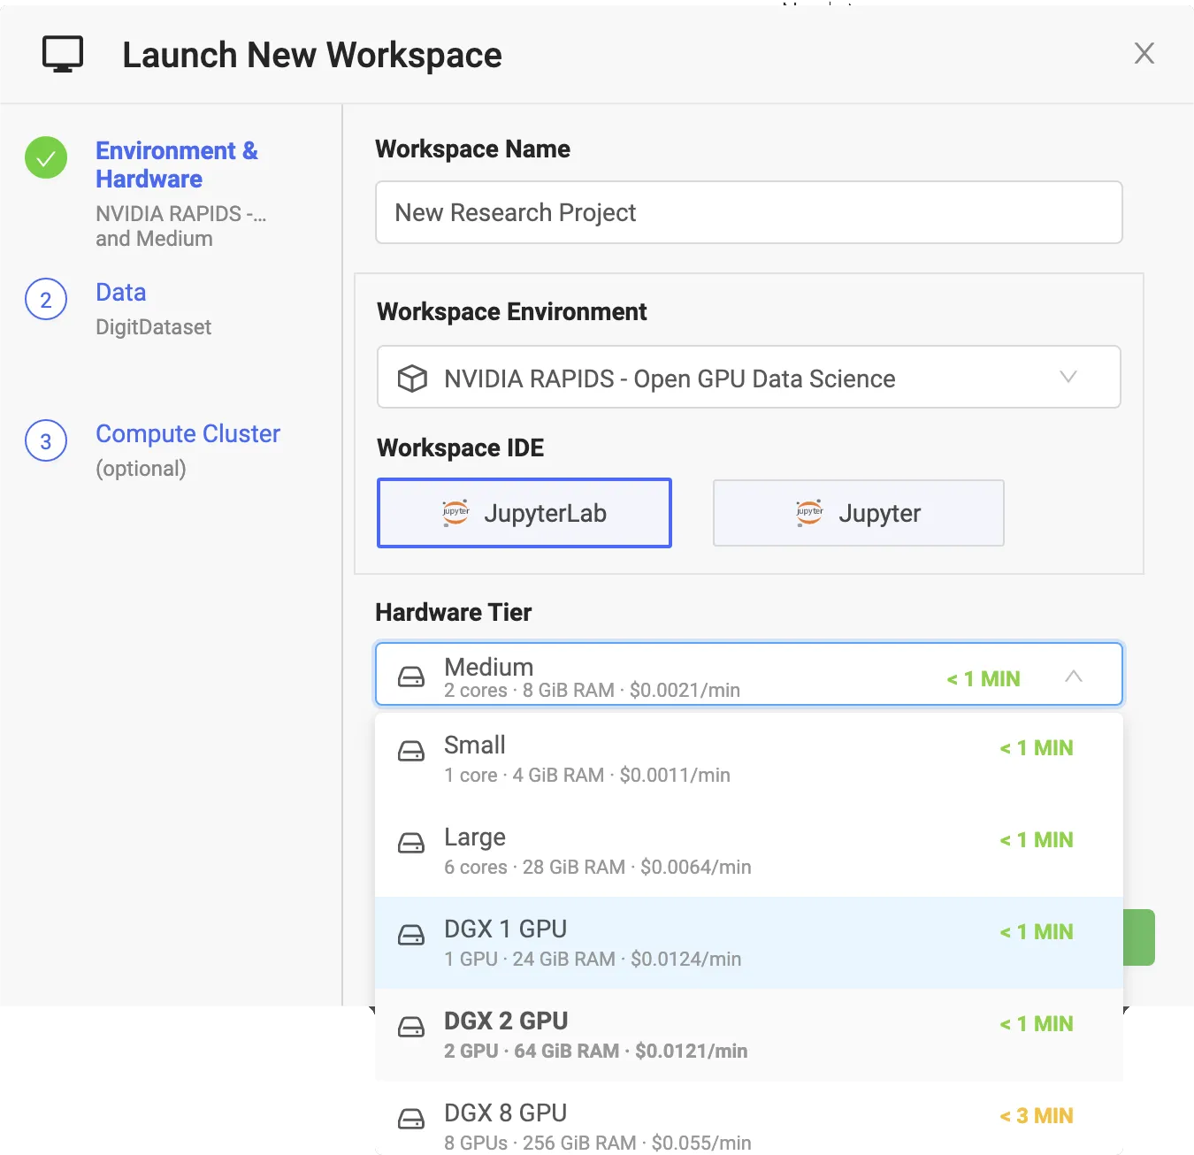Click the drive icon beside Large
This screenshot has width=1194, height=1155.
411,843
